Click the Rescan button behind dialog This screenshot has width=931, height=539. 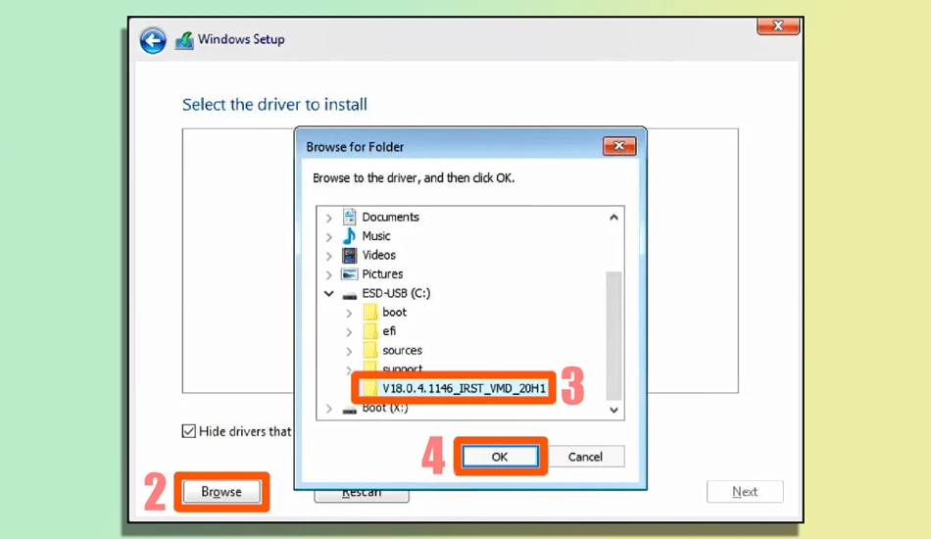(x=362, y=495)
